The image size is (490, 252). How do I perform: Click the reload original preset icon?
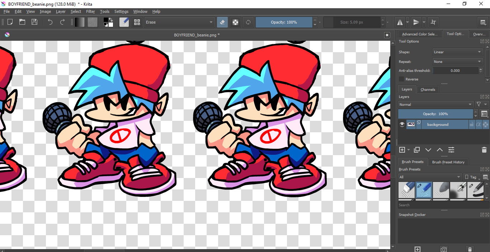click(248, 22)
